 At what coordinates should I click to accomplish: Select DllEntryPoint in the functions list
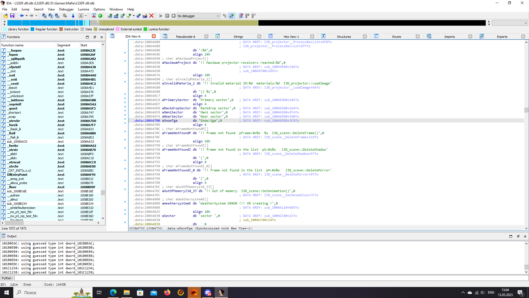tap(17, 175)
